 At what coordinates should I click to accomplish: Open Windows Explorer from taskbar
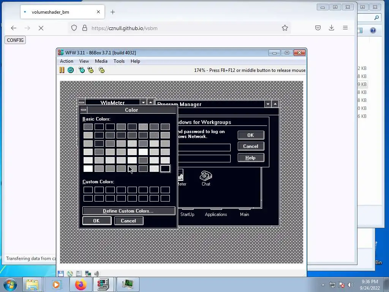tap(33, 284)
